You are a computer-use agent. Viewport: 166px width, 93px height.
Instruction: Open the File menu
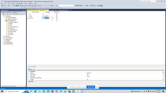[2, 3]
